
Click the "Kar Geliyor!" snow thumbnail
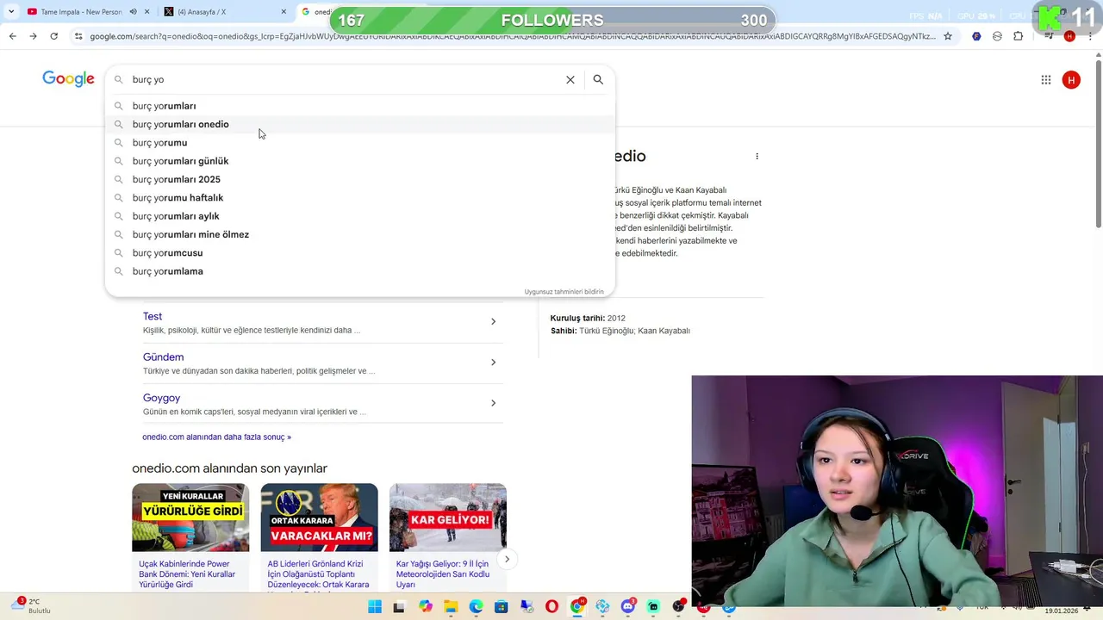click(x=448, y=517)
